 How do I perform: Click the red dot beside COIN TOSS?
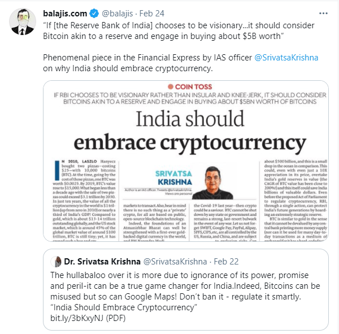163,85
